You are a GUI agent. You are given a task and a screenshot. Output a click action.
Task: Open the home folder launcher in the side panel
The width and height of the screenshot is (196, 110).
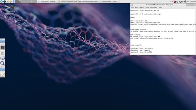click(x=2, y=41)
